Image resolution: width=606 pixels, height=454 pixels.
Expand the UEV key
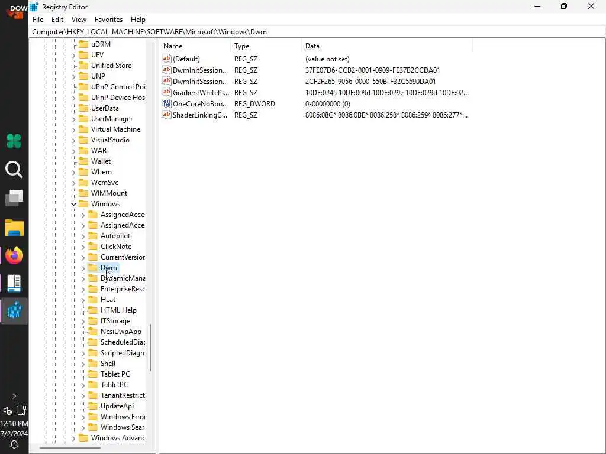[73, 55]
